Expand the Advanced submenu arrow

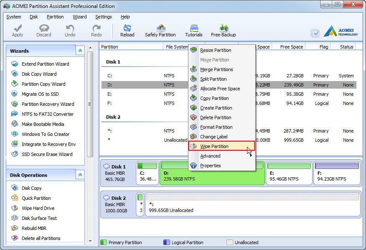251,156
